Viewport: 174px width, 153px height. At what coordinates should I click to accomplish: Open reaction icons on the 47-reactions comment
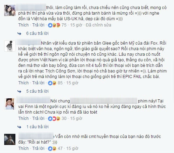(x=52, y=148)
